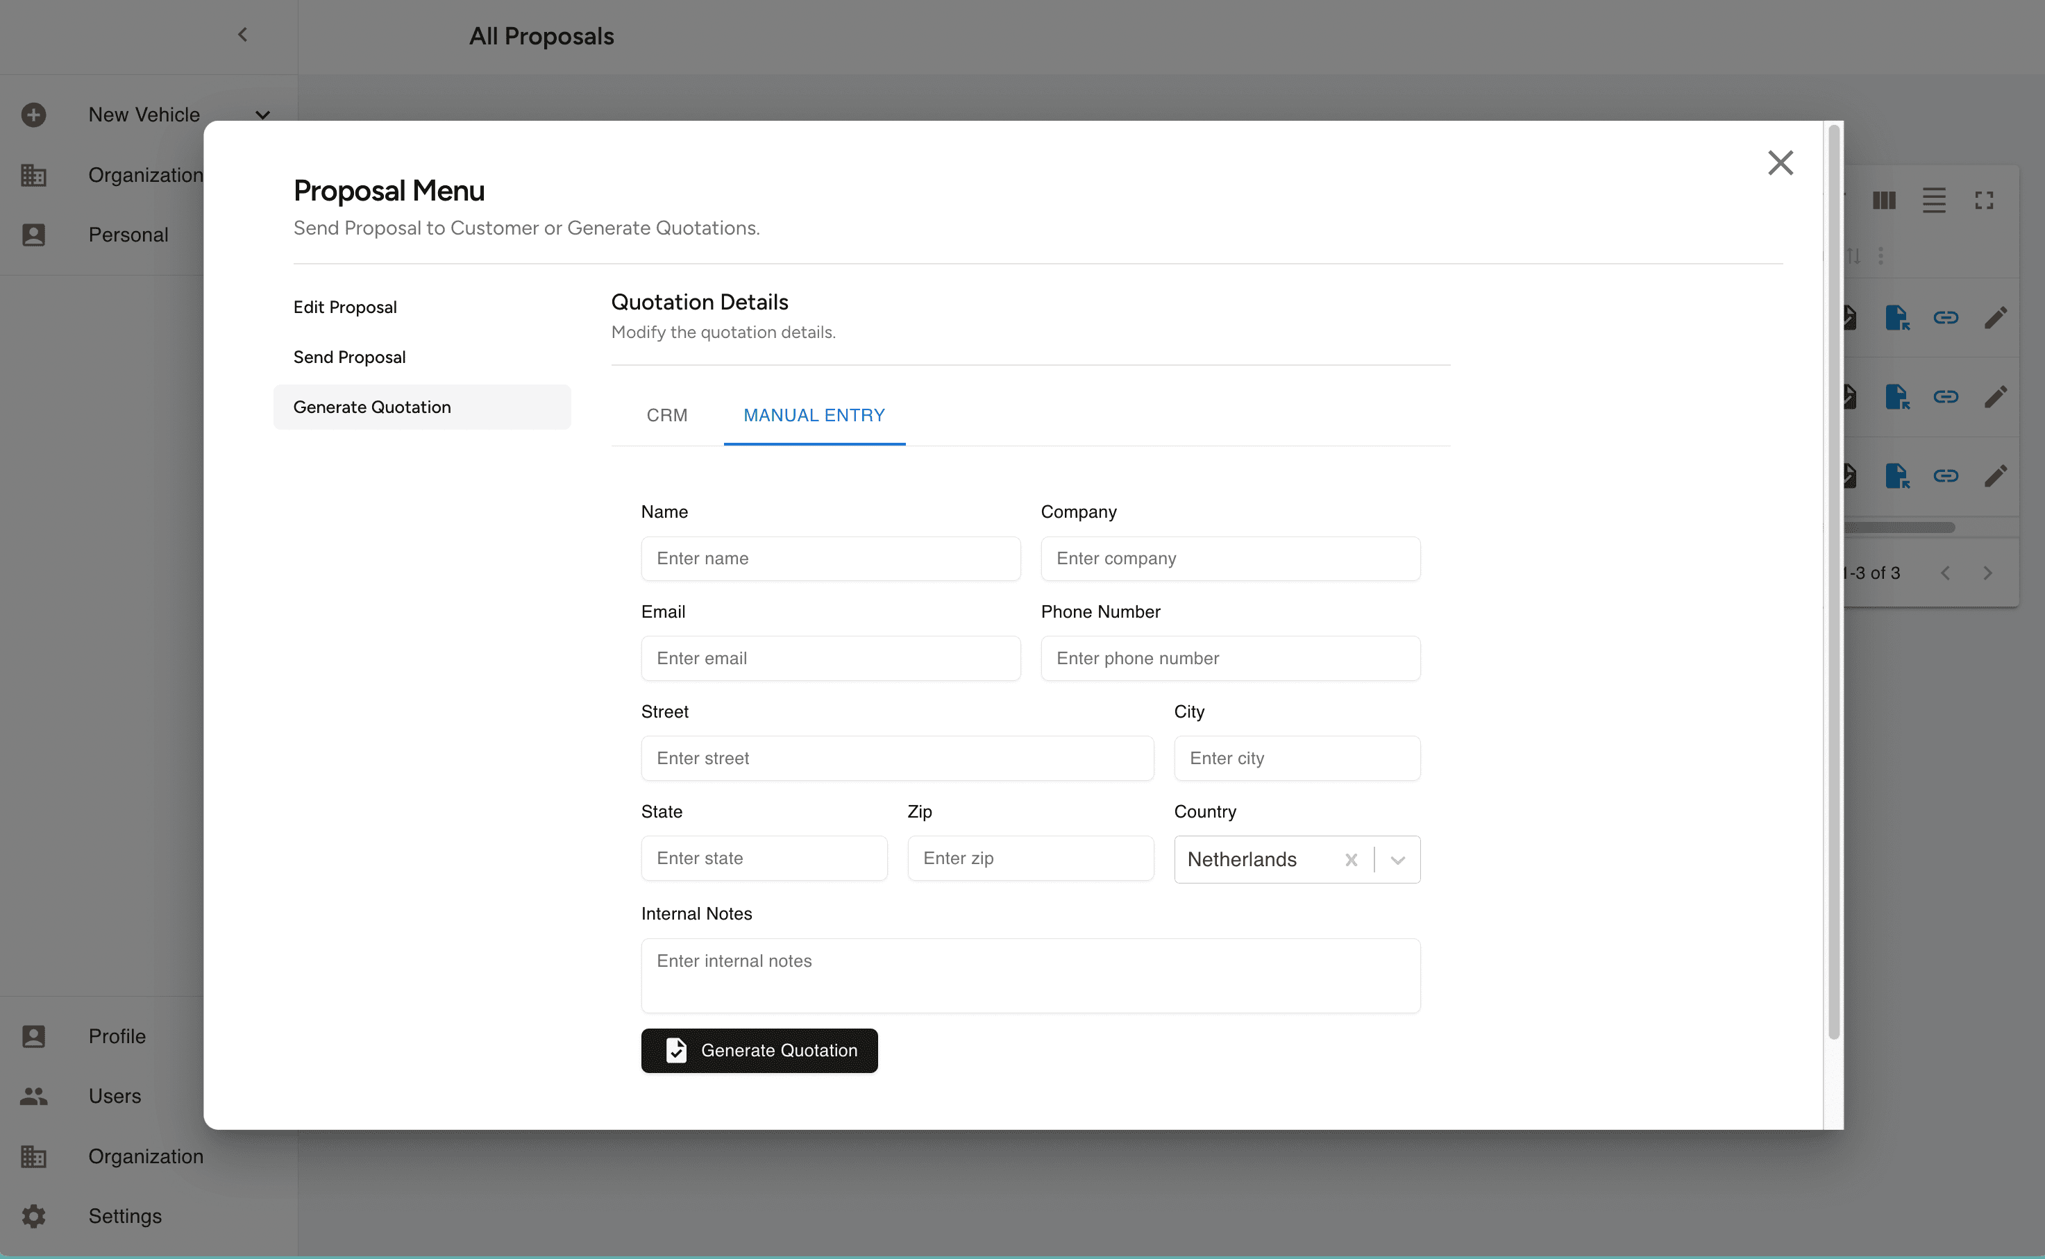
Task: Expand the New Vehicle menu
Action: coord(262,115)
